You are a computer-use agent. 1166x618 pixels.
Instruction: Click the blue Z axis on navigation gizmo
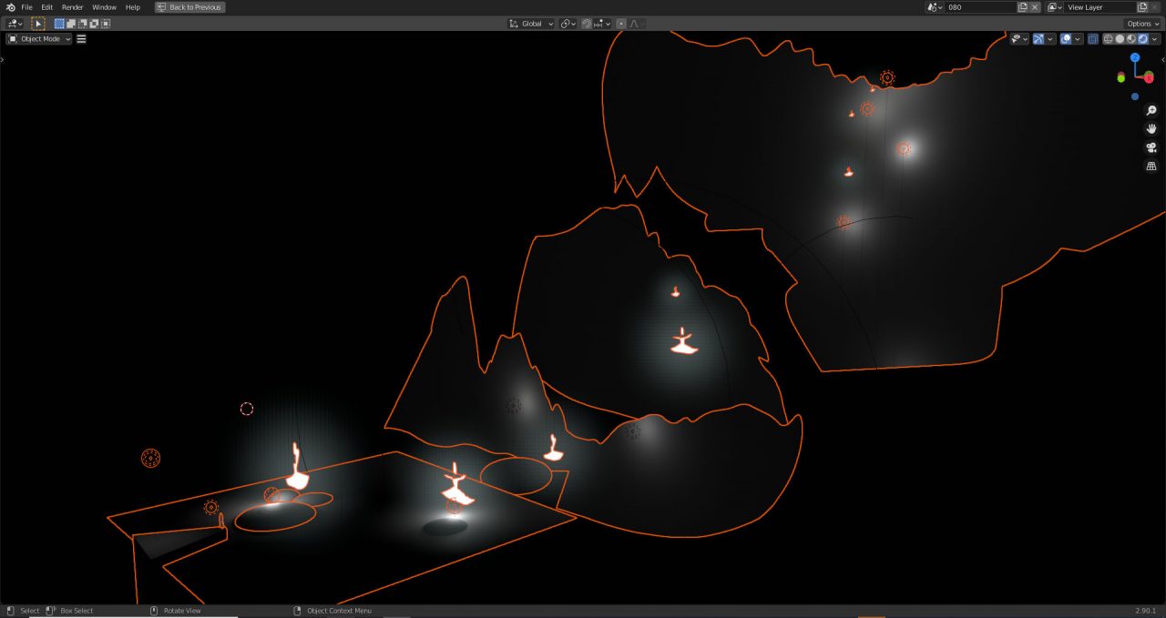pyautogui.click(x=1134, y=57)
